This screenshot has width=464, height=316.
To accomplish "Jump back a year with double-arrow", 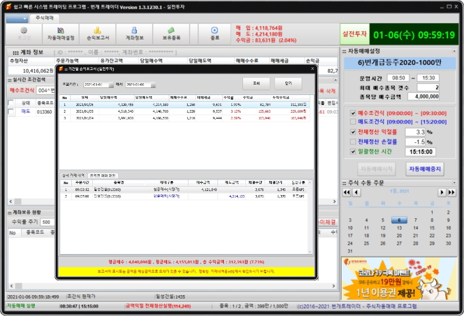I will pyautogui.click(x=347, y=192).
